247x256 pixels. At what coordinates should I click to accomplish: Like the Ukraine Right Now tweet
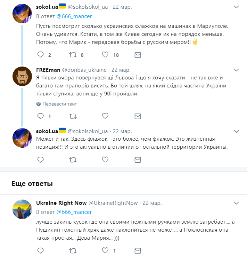(105, 250)
